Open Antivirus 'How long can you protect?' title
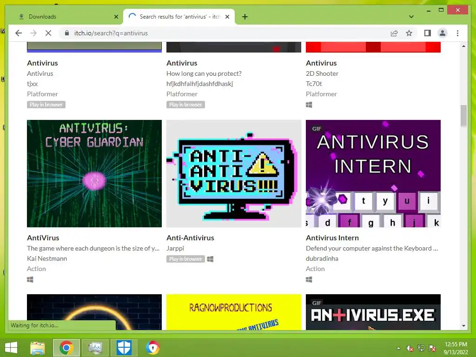Image resolution: width=476 pixels, height=357 pixels. click(x=182, y=63)
